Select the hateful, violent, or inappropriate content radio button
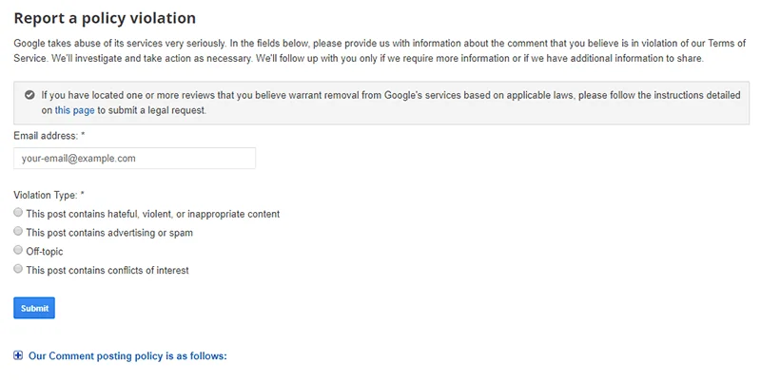This screenshot has width=761, height=382. [19, 213]
